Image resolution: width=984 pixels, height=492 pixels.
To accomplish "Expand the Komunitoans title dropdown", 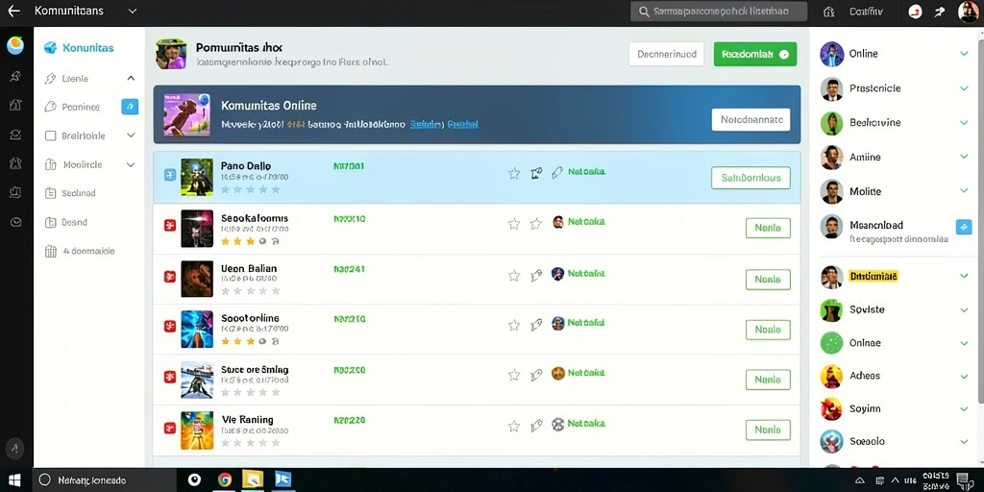I will point(132,12).
